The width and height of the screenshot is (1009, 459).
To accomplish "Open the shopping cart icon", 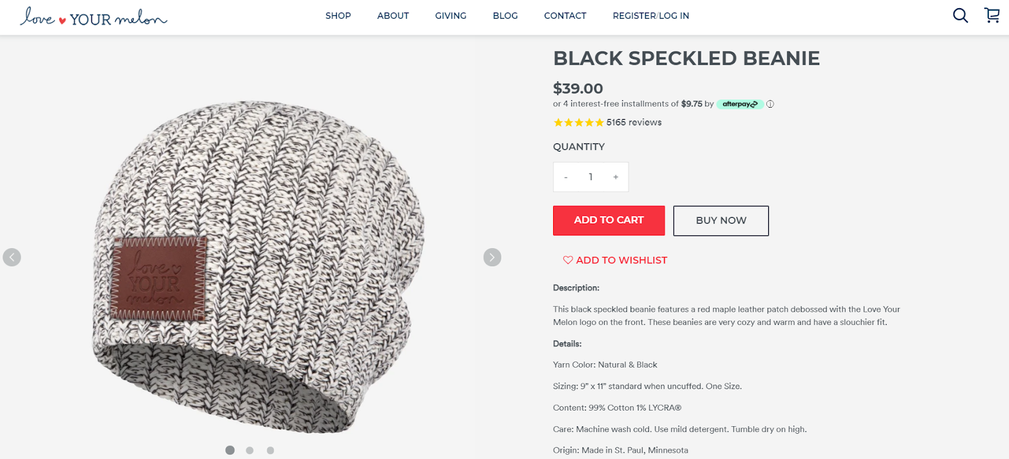I will tap(992, 15).
